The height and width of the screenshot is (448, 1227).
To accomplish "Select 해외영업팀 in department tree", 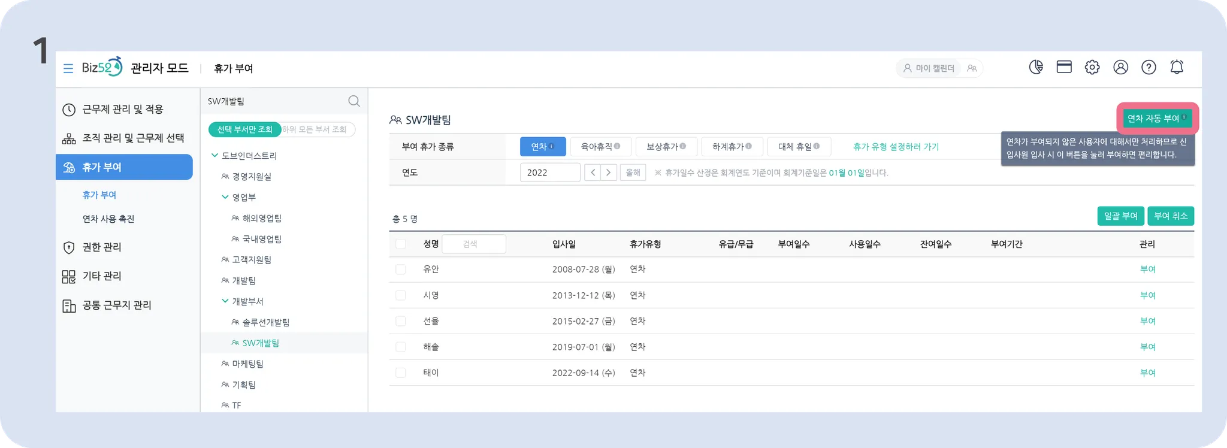I will (262, 218).
